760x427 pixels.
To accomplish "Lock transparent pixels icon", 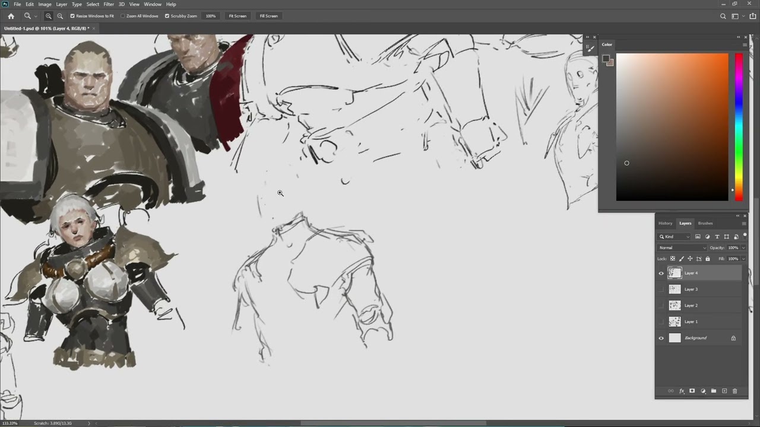I will [673, 259].
